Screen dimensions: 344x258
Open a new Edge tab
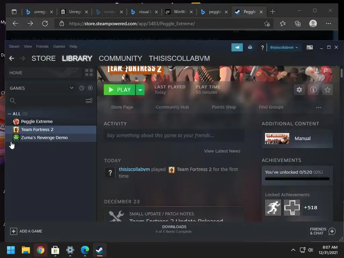click(x=272, y=12)
